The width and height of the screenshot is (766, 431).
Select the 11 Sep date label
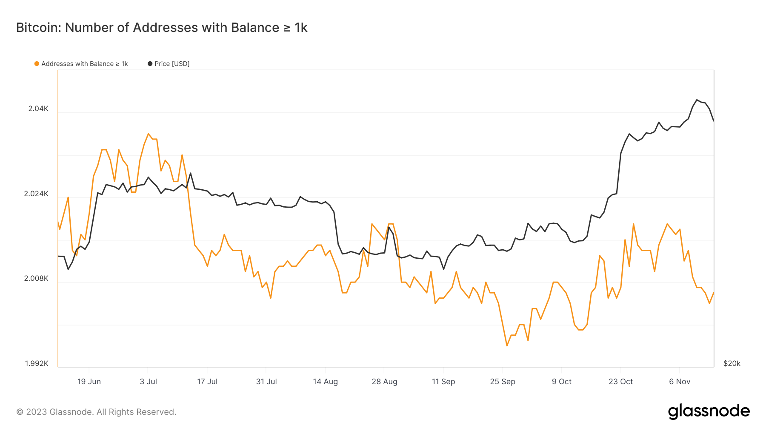pos(443,382)
